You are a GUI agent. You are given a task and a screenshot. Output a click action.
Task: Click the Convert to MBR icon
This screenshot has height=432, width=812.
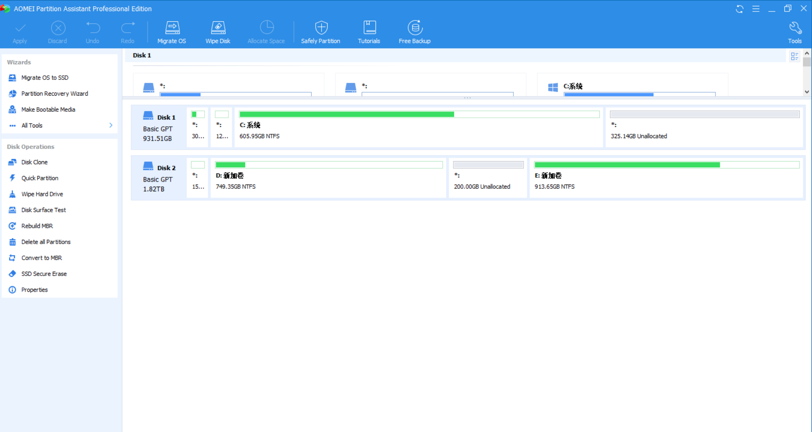(x=12, y=258)
